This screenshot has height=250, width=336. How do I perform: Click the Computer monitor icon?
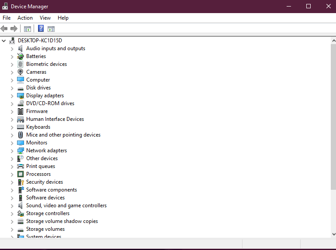pos(21,80)
